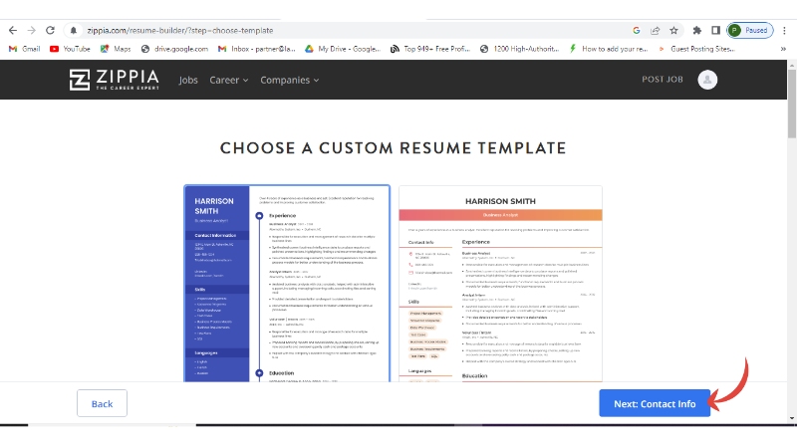Click the browser back arrow
Screen dimensions: 797x447
tap(11, 30)
